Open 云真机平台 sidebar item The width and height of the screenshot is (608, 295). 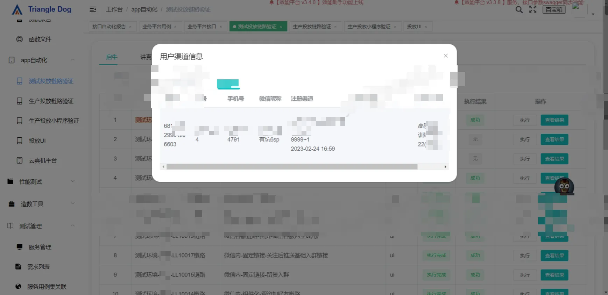click(43, 160)
